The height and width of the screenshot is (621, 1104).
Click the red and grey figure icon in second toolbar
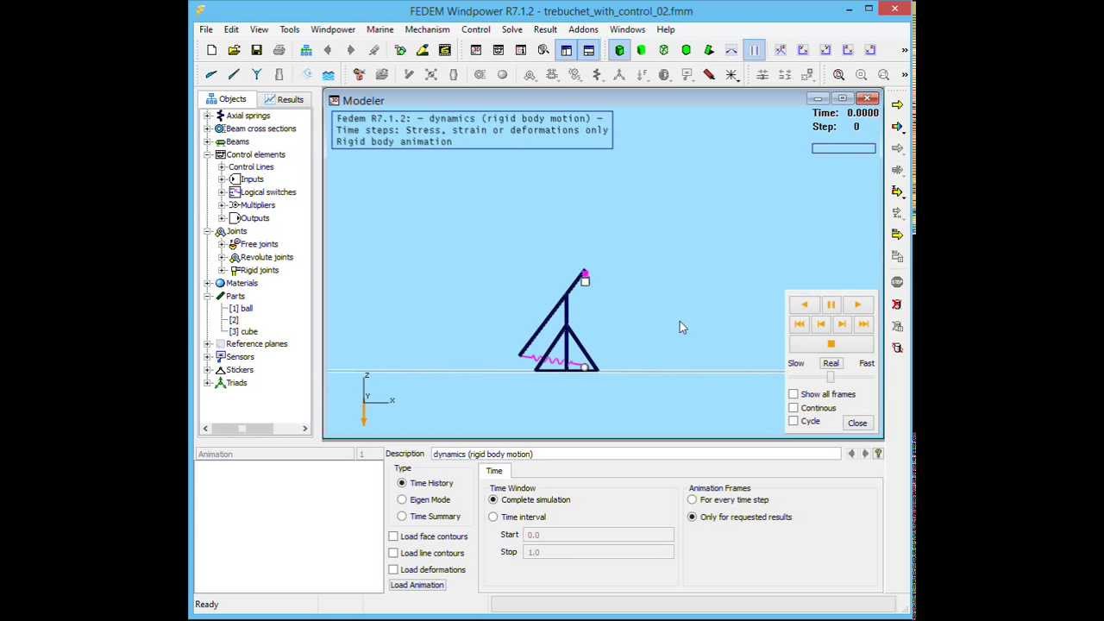pos(359,74)
